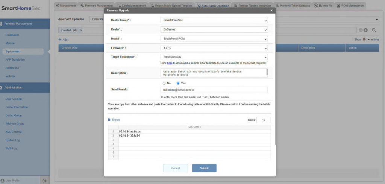This screenshot has height=184, width=385.
Task: Open Installer in the sidebar
Action: [10, 76]
